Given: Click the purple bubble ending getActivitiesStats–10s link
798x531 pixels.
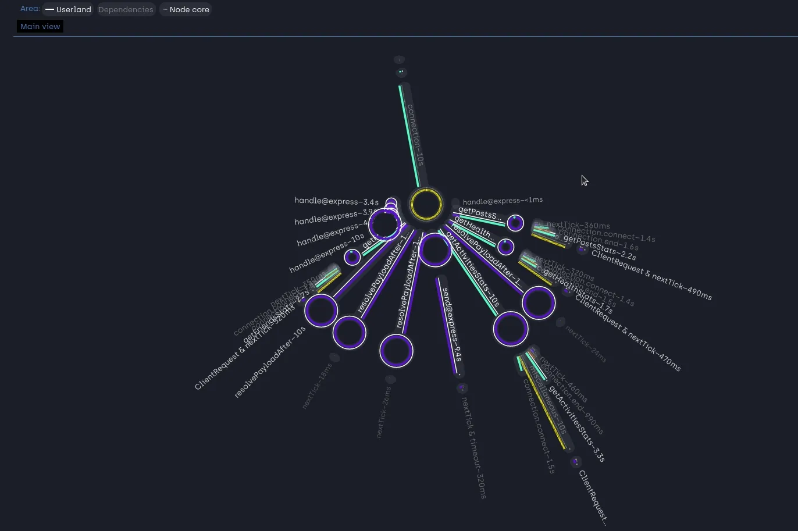Looking at the screenshot, I should click(x=510, y=329).
